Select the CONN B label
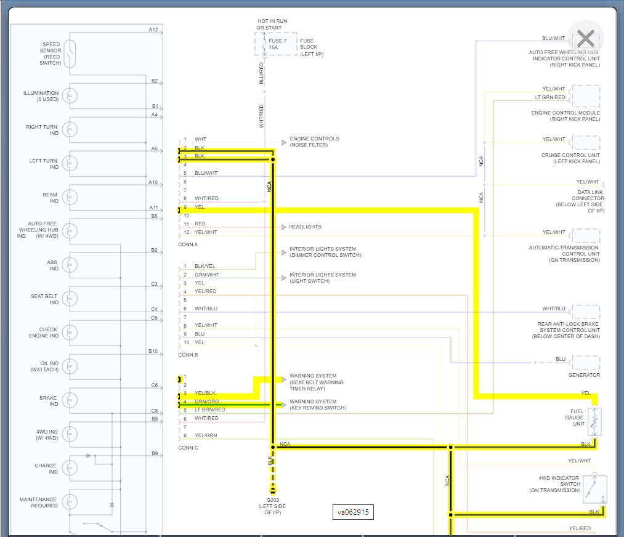Screen dimensions: 624x537 click(188, 355)
